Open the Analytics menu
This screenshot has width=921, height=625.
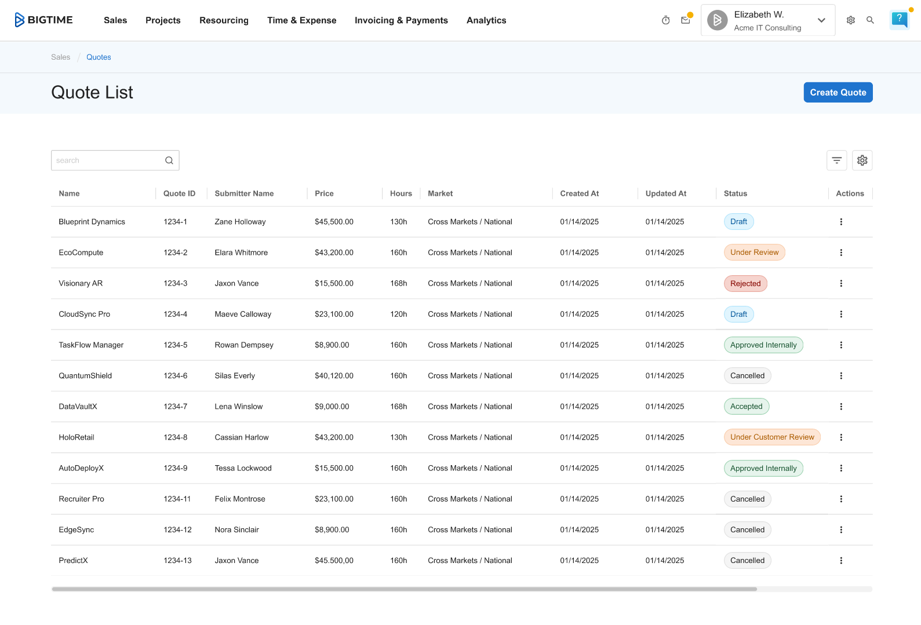486,20
